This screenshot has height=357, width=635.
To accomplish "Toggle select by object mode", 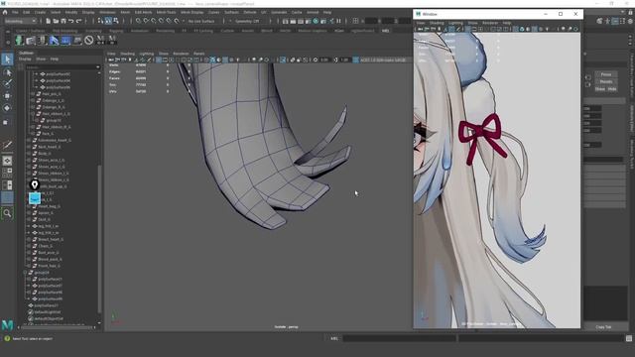I will click(108, 21).
